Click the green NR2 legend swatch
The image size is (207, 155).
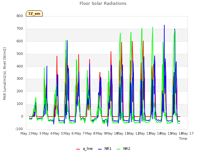click(x=119, y=149)
